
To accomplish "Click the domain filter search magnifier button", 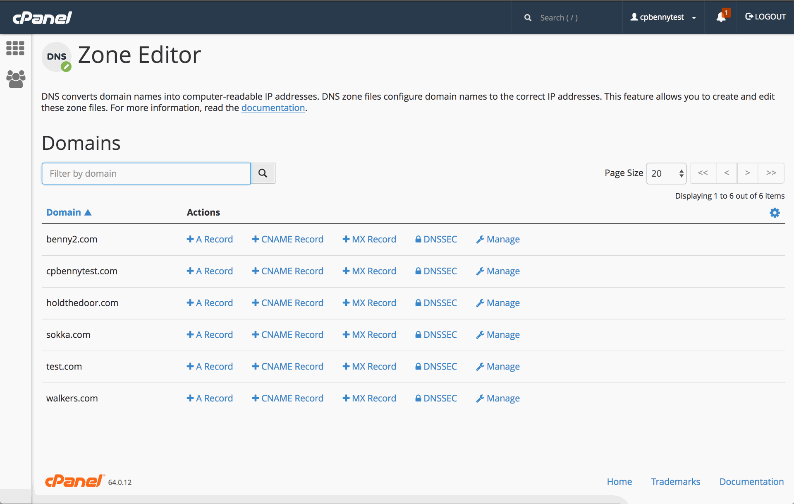I will point(263,173).
